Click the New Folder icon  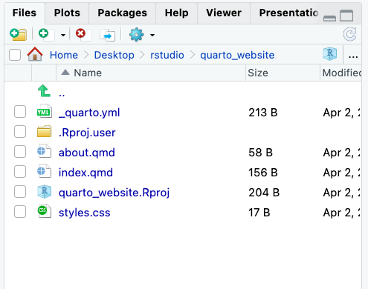(x=18, y=34)
